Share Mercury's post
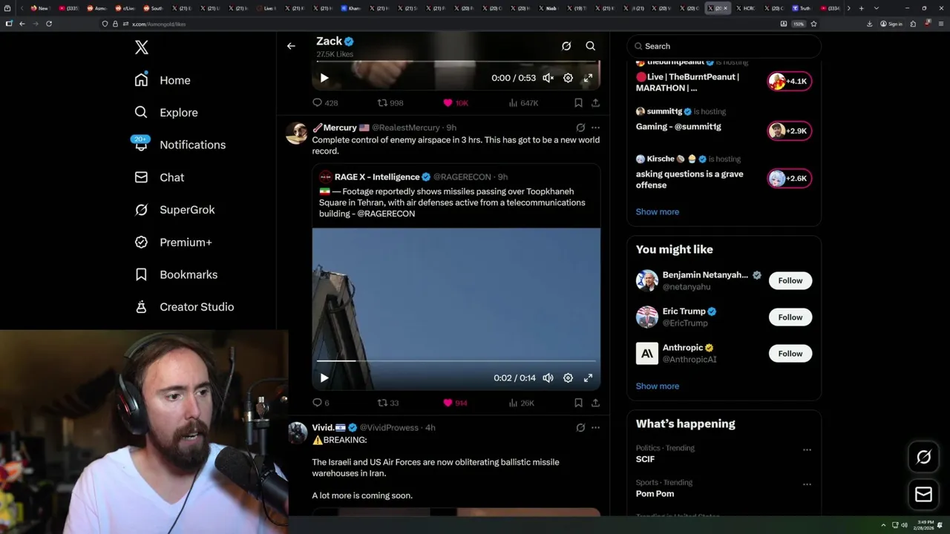The image size is (950, 534). pos(595,403)
